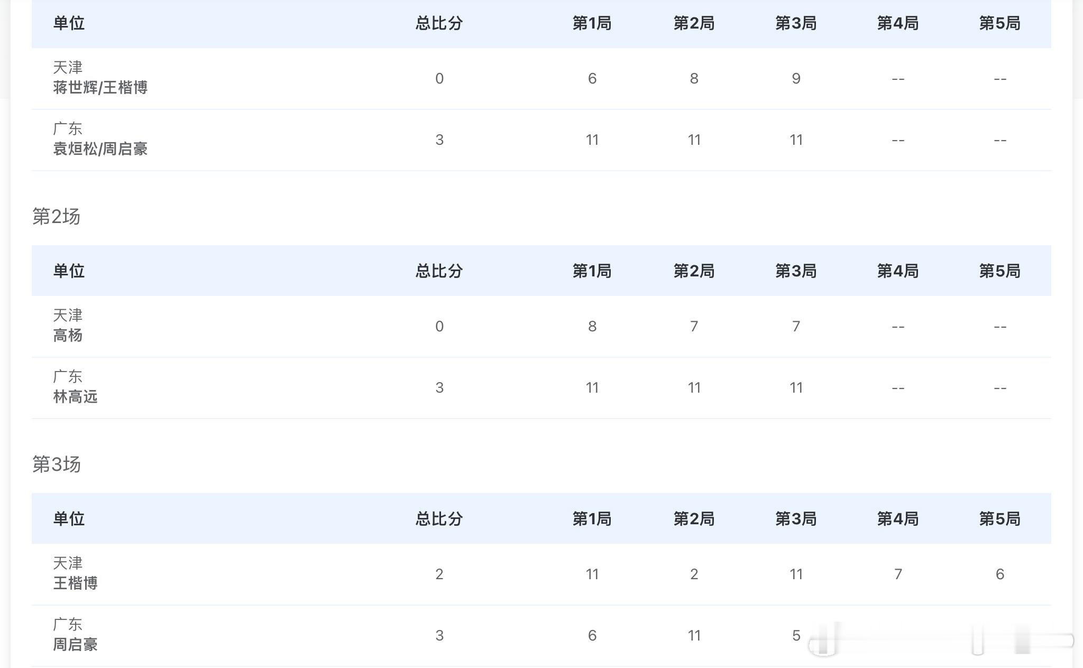The height and width of the screenshot is (668, 1083).
Task: Click singles player 王楷博 in 第3场
Action: (x=75, y=583)
